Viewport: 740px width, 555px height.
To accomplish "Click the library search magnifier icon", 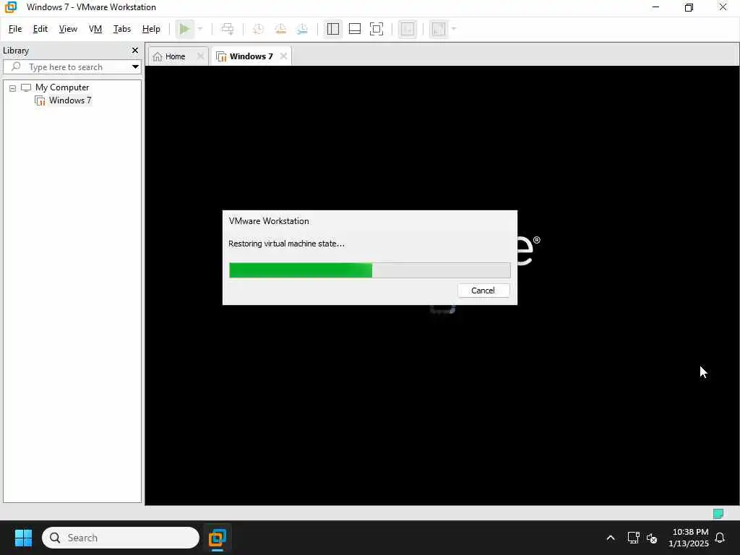I will (x=16, y=66).
